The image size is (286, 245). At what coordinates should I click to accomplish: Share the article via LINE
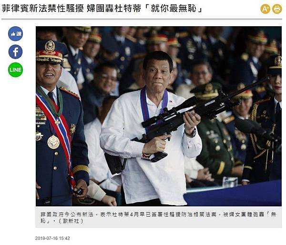tap(16, 70)
